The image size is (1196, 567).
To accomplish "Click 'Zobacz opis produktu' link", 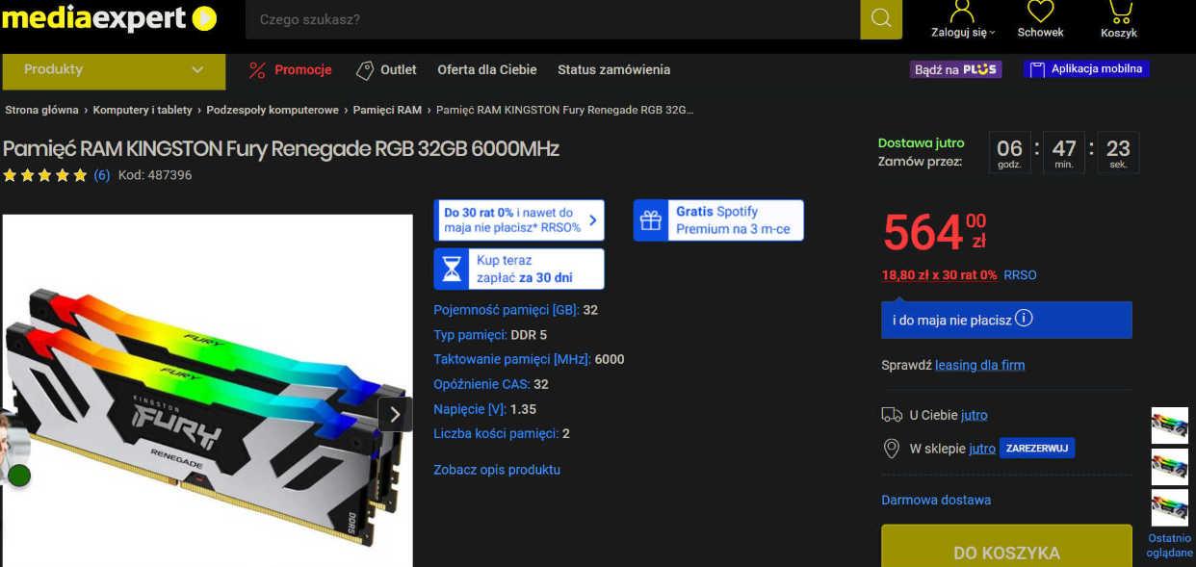I will click(497, 470).
